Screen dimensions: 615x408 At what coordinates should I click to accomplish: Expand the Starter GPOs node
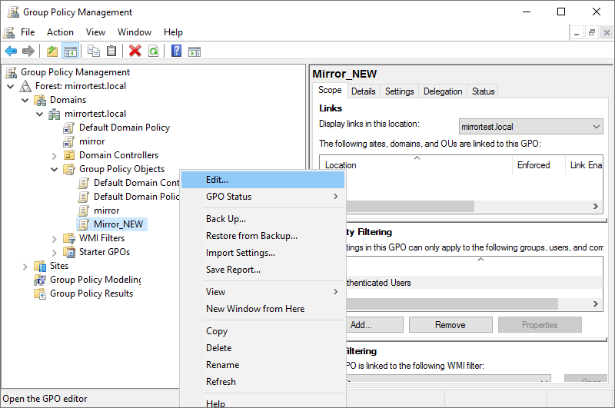pyautogui.click(x=54, y=252)
